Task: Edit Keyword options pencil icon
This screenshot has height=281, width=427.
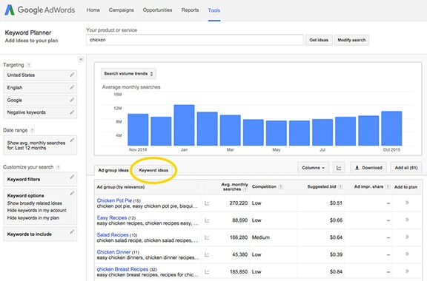Action: tap(72, 193)
